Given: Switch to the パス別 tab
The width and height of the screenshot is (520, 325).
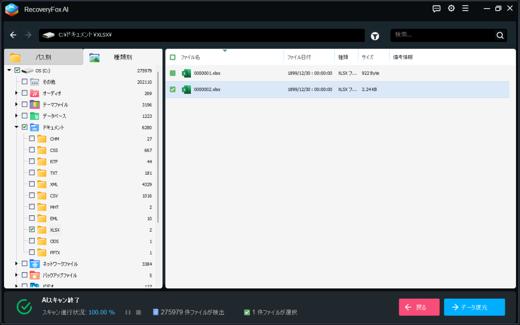Looking at the screenshot, I should 44,57.
